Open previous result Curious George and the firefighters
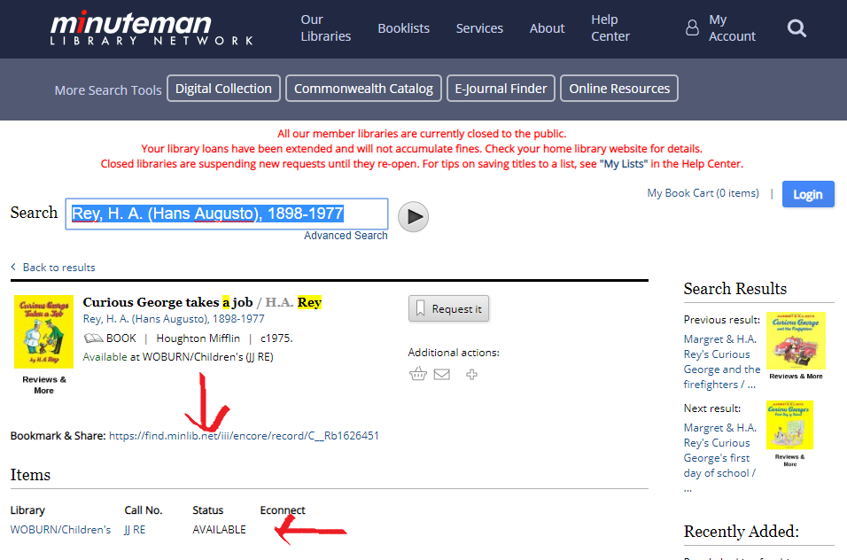 722,362
